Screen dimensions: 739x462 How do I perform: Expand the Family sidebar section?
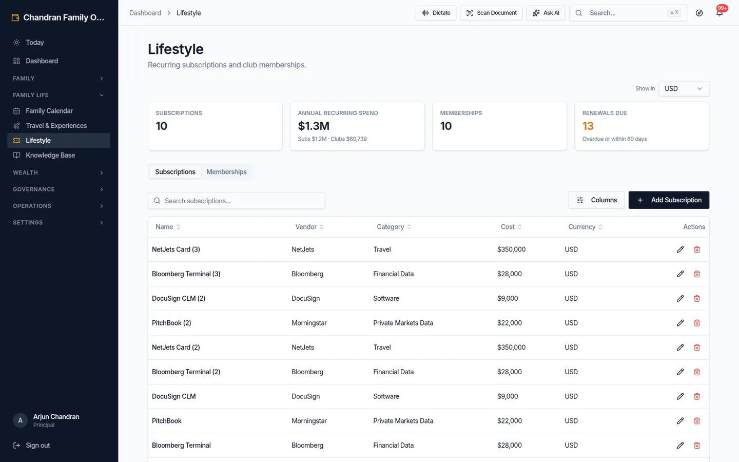(59, 79)
